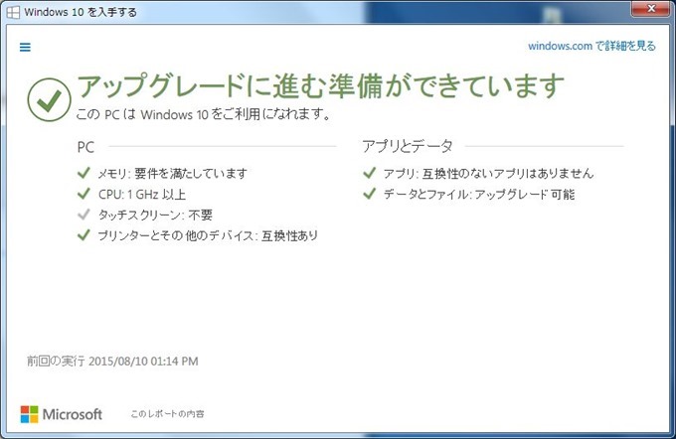Close the 'Windows 10 を入手する' window
The height and width of the screenshot is (439, 676).
click(x=651, y=8)
